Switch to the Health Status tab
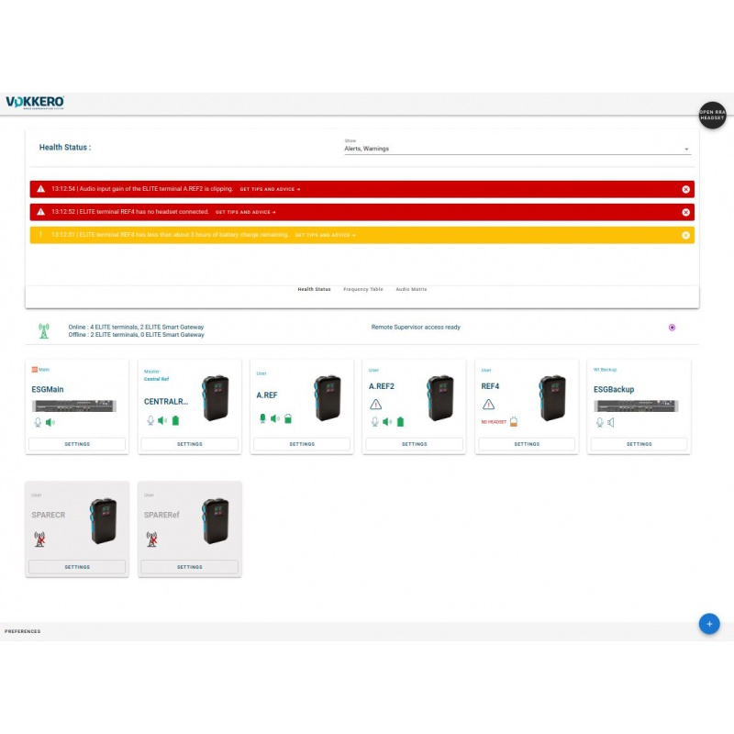 coord(314,289)
